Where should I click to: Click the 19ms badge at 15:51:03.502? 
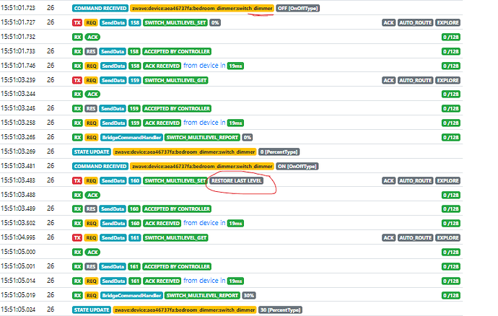click(235, 223)
